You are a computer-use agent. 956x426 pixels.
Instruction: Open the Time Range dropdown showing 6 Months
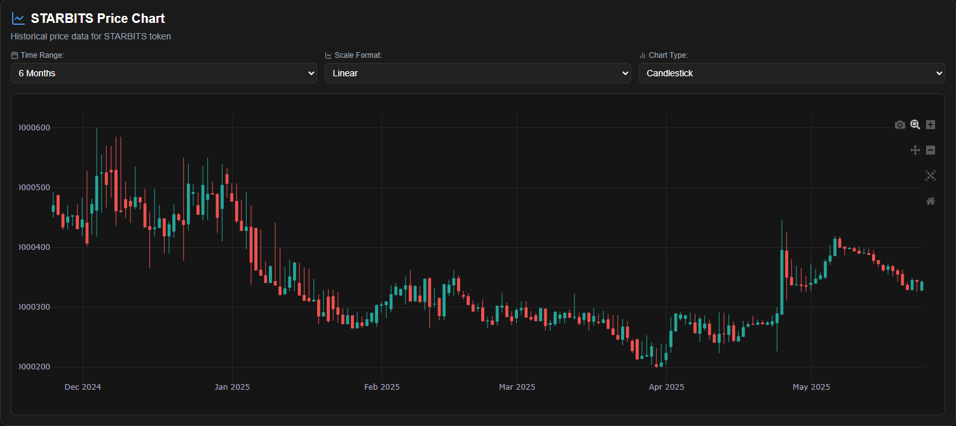(x=164, y=73)
